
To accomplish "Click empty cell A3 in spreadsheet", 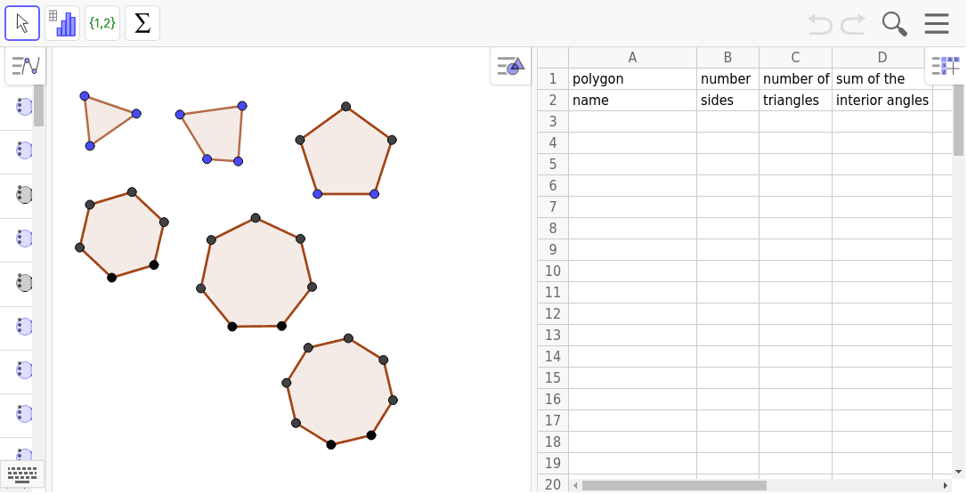I will (633, 121).
